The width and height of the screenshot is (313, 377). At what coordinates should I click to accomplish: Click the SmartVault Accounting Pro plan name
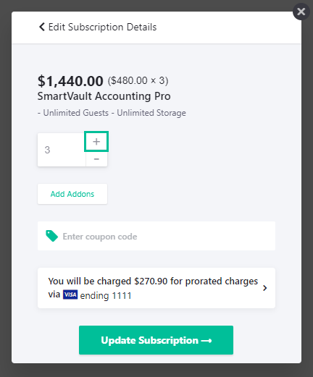(104, 96)
